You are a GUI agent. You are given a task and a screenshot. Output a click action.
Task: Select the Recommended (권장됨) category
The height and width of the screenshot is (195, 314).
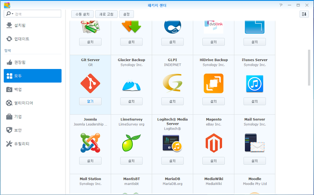tap(33, 63)
